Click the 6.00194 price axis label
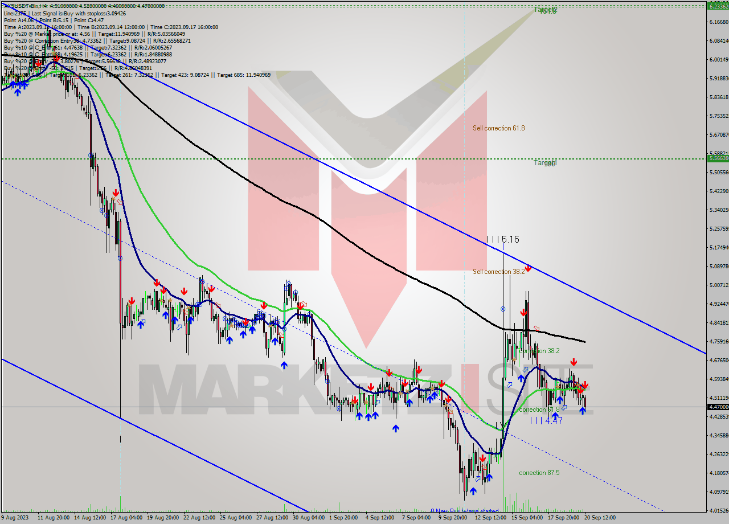This screenshot has width=729, height=524. (x=719, y=59)
